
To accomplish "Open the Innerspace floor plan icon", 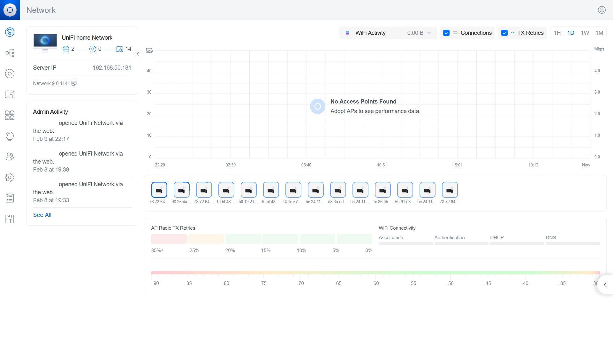I will point(10,219).
